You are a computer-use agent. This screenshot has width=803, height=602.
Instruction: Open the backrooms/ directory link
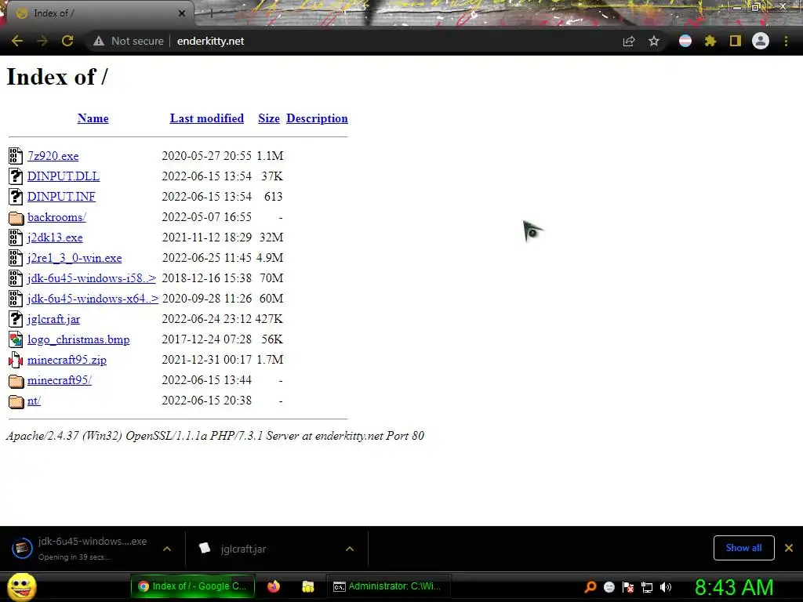pyautogui.click(x=56, y=217)
